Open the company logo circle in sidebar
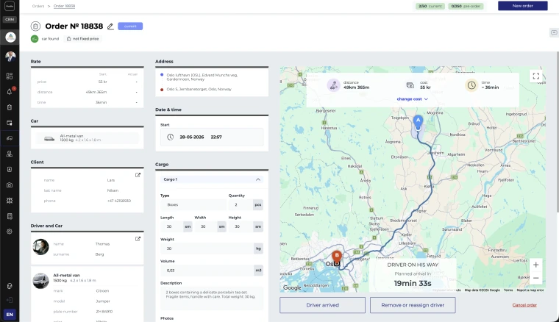This screenshot has width=559, height=322. pyautogui.click(x=10, y=37)
